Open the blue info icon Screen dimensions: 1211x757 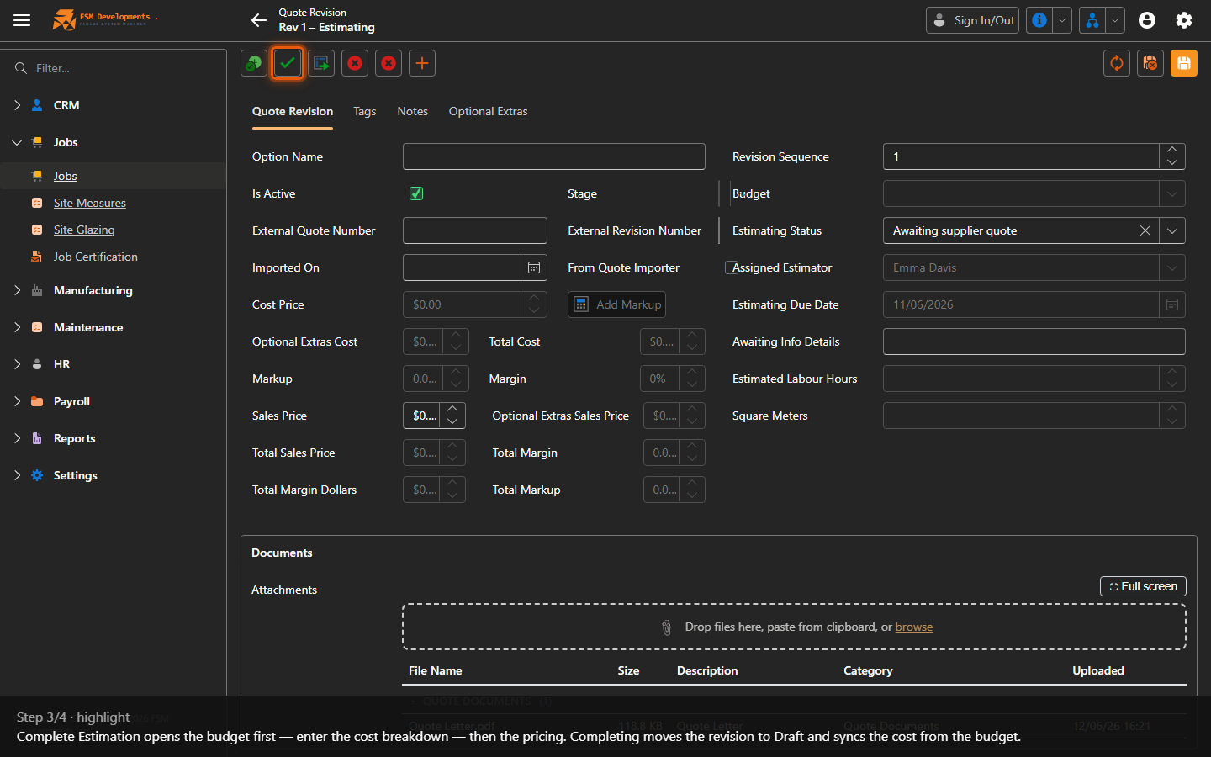coord(1039,20)
